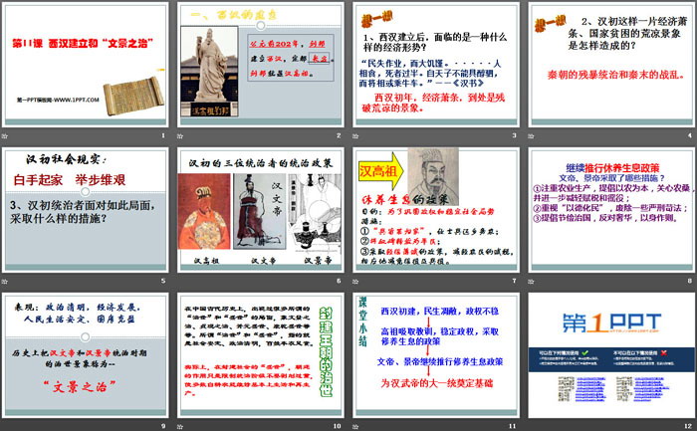Click the animation star under slide 7

coord(355,282)
